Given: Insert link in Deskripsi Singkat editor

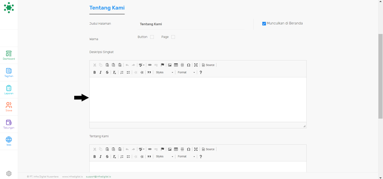Looking at the screenshot, I should [x=150, y=65].
